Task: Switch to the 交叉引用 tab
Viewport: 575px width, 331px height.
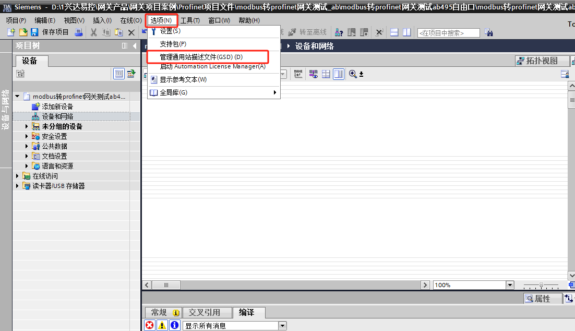Action: click(x=208, y=313)
